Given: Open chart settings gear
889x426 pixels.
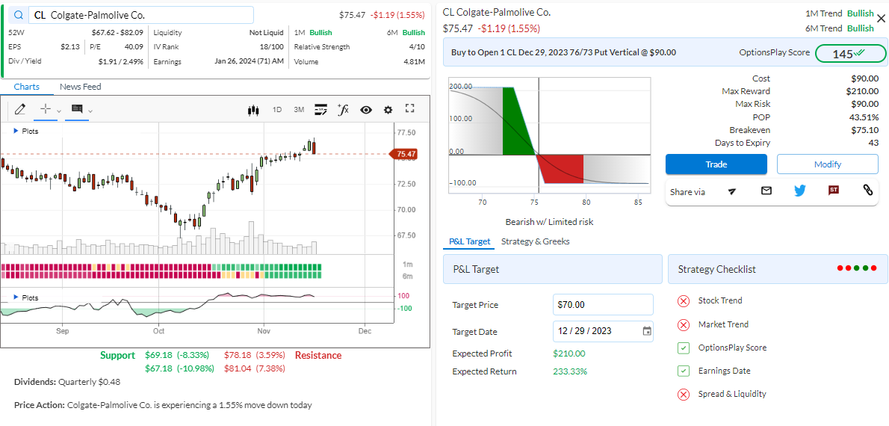Looking at the screenshot, I should (388, 110).
